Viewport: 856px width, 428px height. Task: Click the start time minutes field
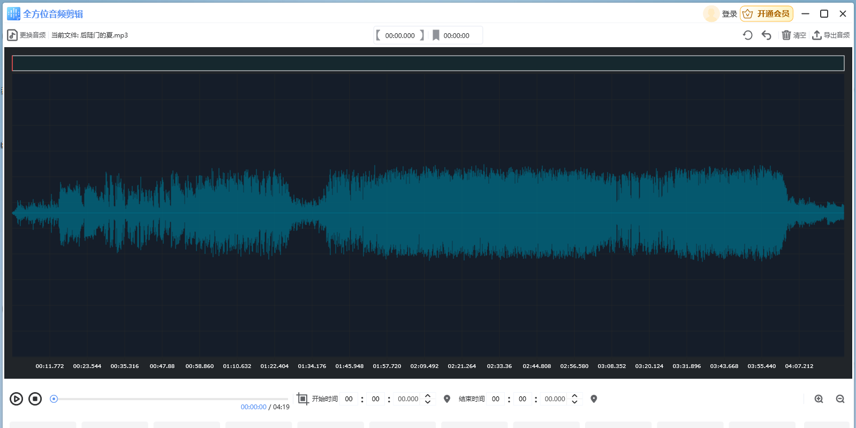coord(376,399)
